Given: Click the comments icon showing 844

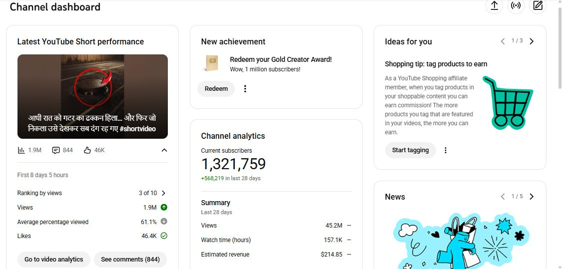Looking at the screenshot, I should tap(56, 150).
